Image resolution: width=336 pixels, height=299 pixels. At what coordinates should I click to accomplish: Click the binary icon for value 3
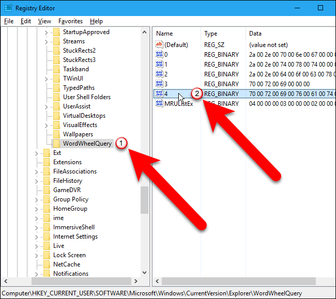[159, 84]
